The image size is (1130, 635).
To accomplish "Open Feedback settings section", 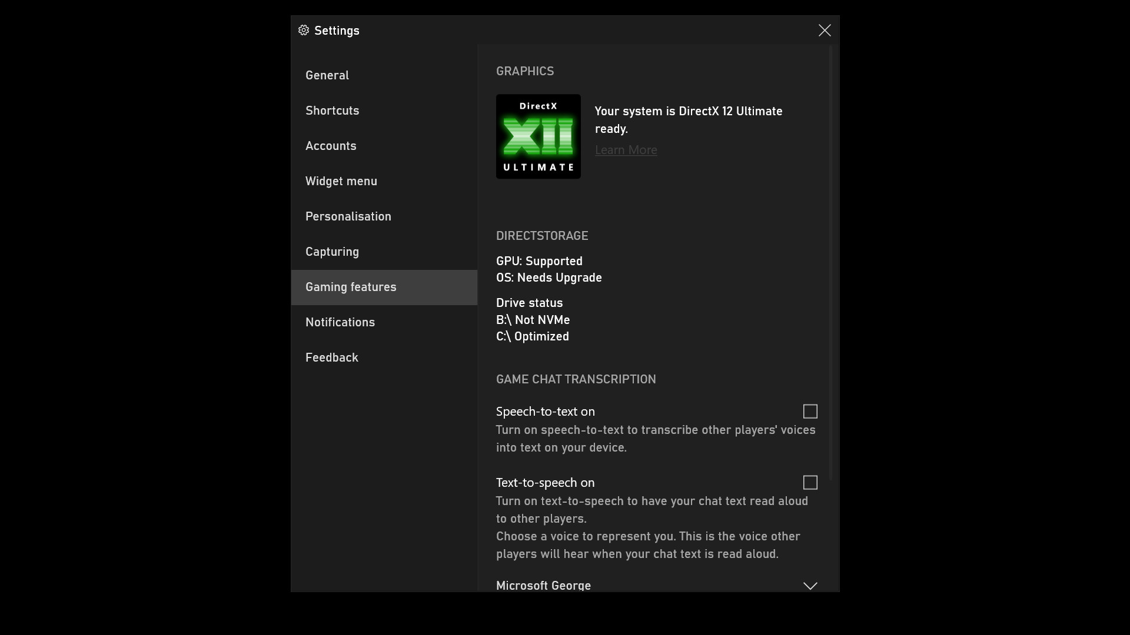I will pos(331,358).
